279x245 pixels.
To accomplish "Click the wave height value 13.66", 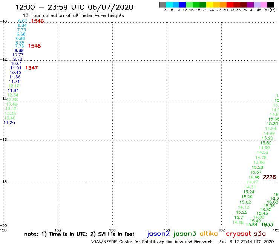I will (259, 162).
